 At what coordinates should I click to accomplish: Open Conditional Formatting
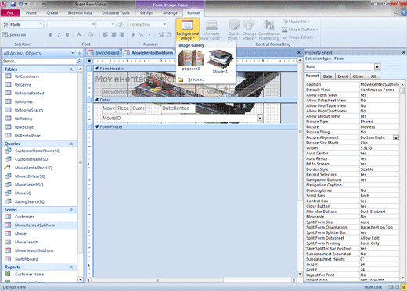coord(268,30)
